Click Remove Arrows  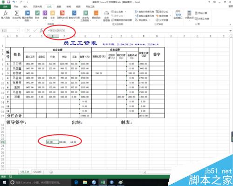pyautogui.click(x=143, y=20)
